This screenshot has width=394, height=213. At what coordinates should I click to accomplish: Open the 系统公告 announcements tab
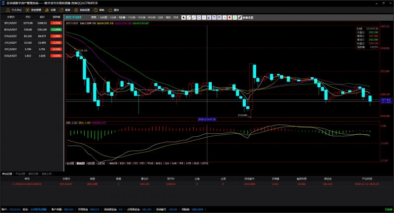46,174
